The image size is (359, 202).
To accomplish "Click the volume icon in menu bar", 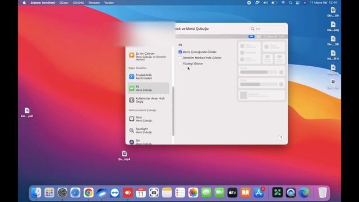I will pos(265,3).
